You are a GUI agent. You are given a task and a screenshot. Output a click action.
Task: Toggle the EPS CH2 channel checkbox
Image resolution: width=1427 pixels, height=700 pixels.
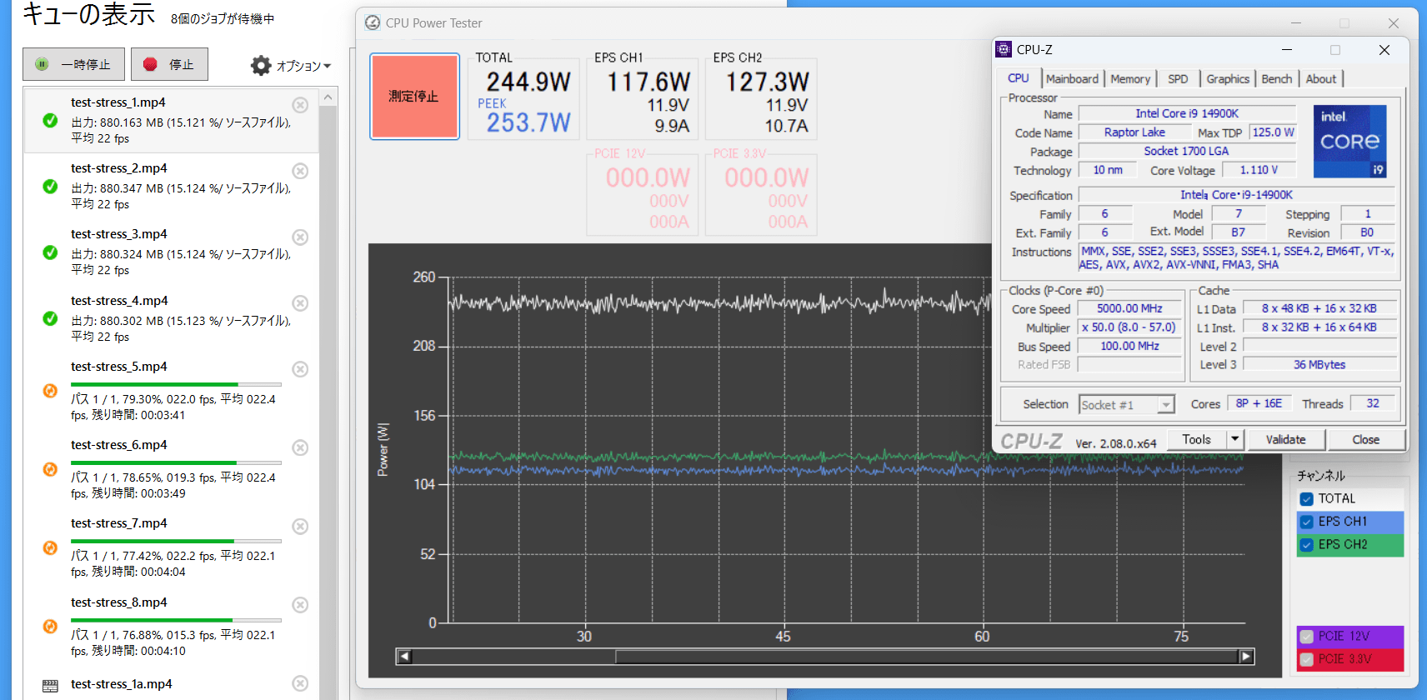coord(1306,545)
